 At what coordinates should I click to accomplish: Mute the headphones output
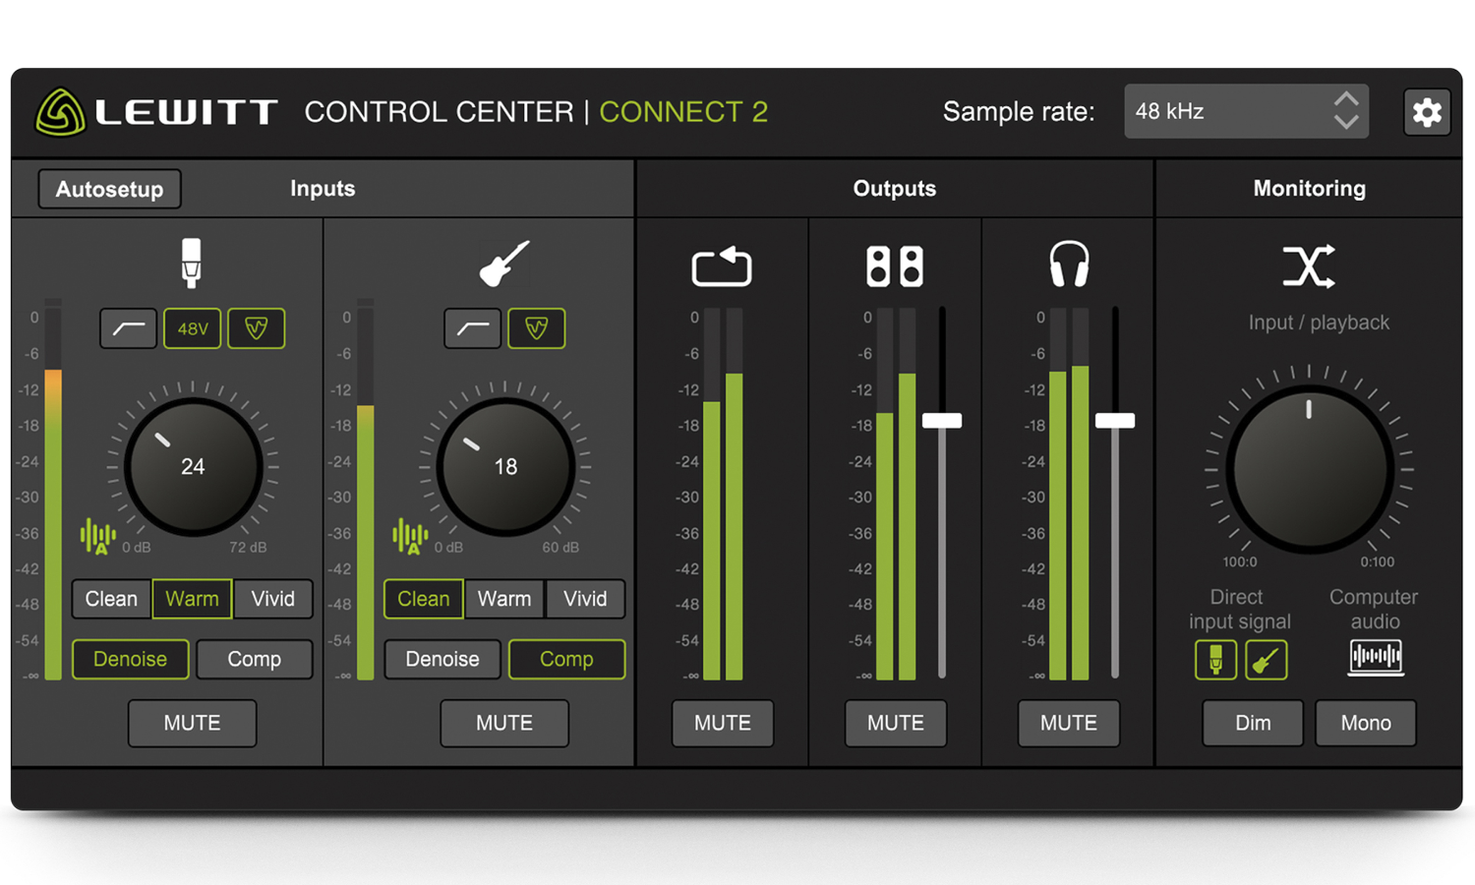click(x=1069, y=723)
